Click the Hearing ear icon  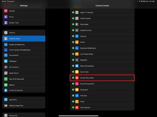pyautogui.click(x=77, y=36)
